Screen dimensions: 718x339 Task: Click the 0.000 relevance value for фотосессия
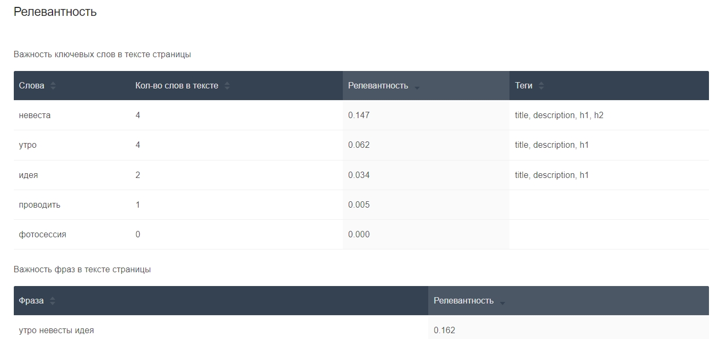click(359, 235)
